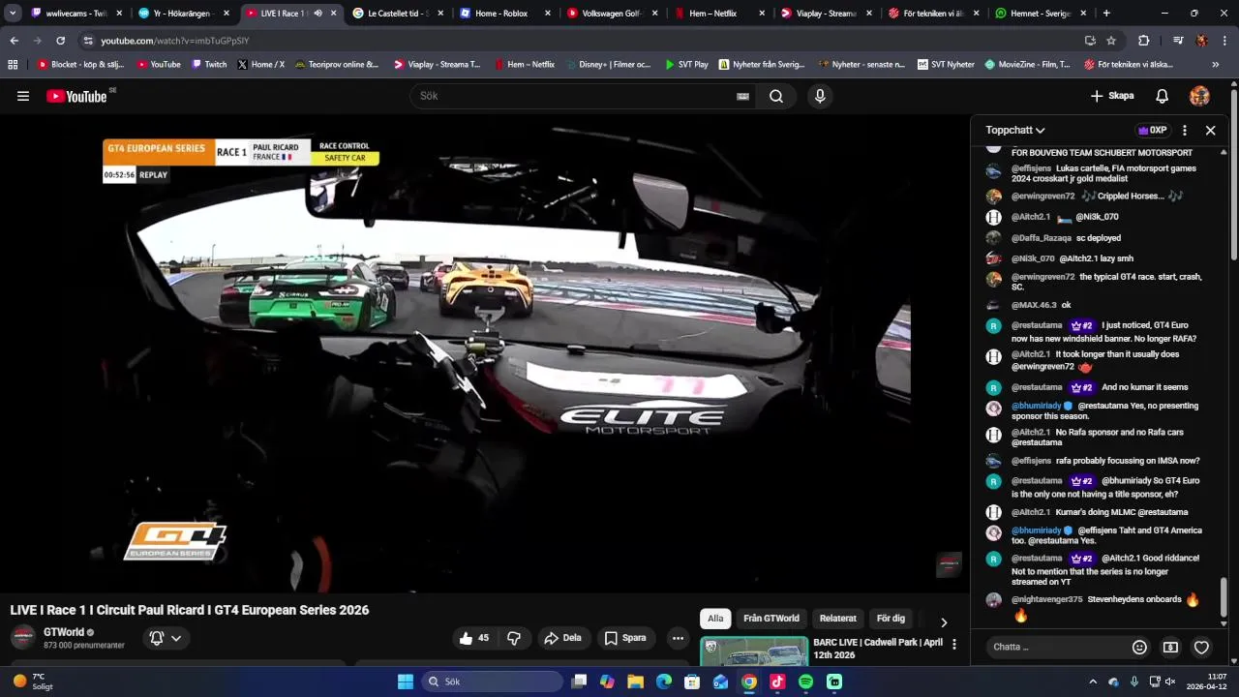Reload the page in Chrome
Viewport: 1239px width, 697px height.
pyautogui.click(x=60, y=41)
